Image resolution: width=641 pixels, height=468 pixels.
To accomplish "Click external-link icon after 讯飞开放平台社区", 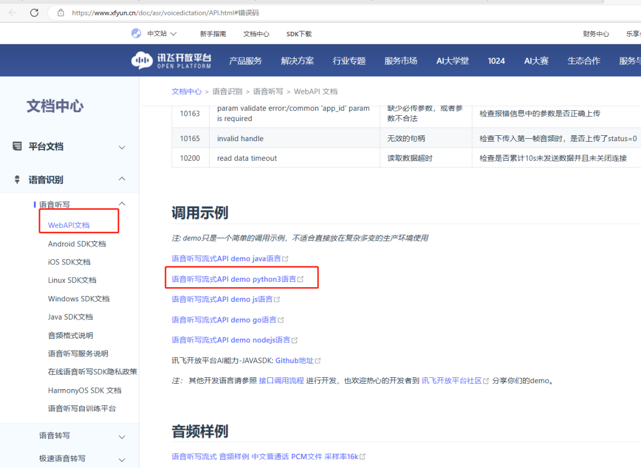I will pos(485,381).
